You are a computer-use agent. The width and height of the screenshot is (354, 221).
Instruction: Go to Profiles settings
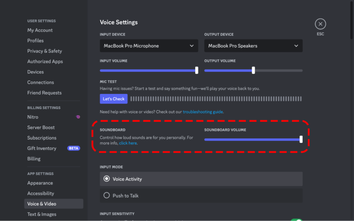[x=35, y=41]
